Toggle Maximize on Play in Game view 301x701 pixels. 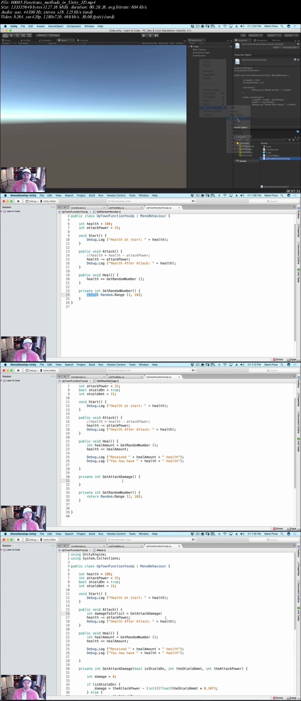pyautogui.click(x=149, y=43)
